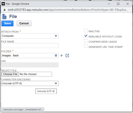Open folder in new window icon

(67, 56)
